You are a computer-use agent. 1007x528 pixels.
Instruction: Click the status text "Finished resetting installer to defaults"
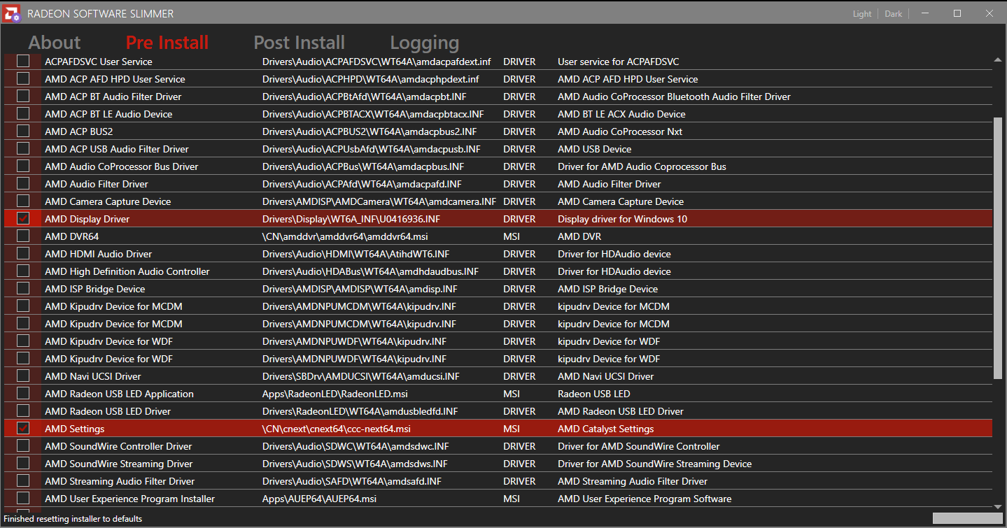[73, 519]
